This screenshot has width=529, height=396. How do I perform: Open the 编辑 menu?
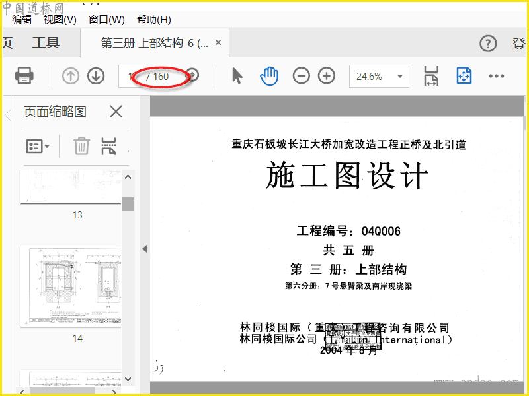coord(22,20)
